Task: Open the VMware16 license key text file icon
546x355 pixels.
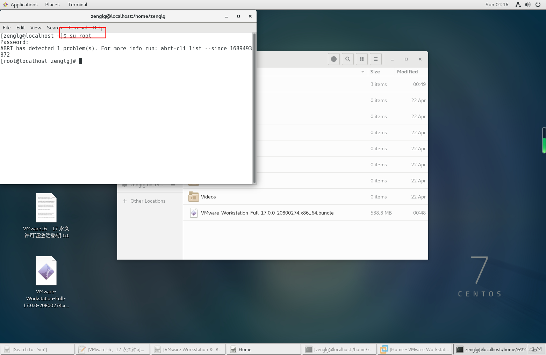Action: click(46, 208)
